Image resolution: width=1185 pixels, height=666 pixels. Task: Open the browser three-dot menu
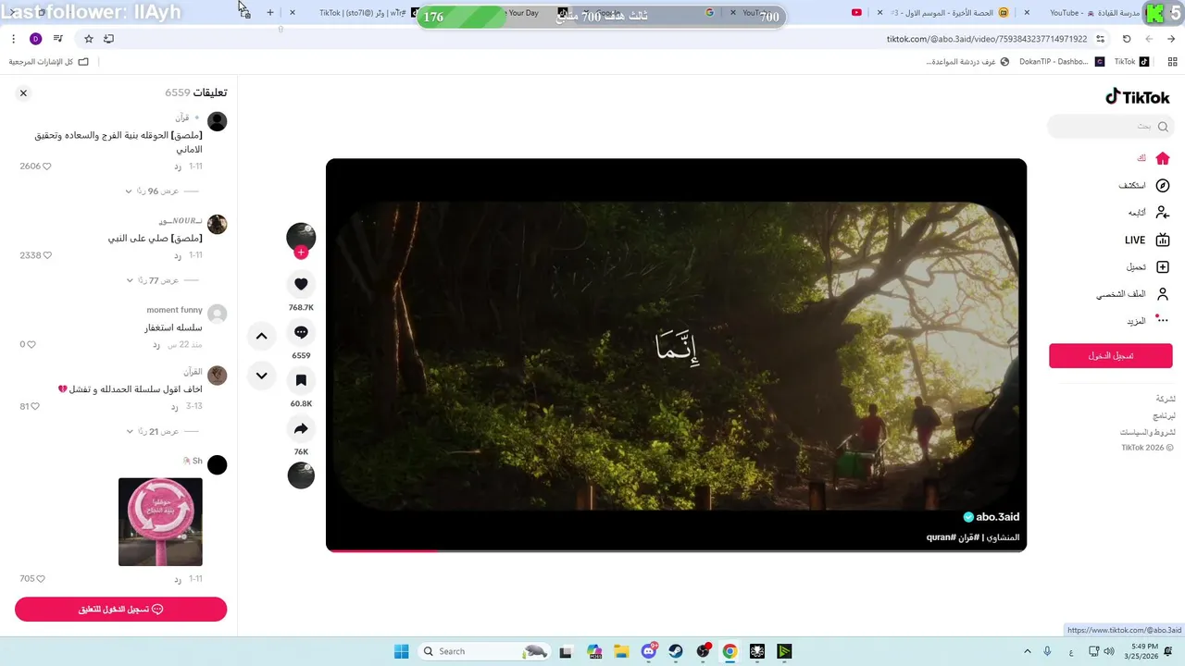13,39
